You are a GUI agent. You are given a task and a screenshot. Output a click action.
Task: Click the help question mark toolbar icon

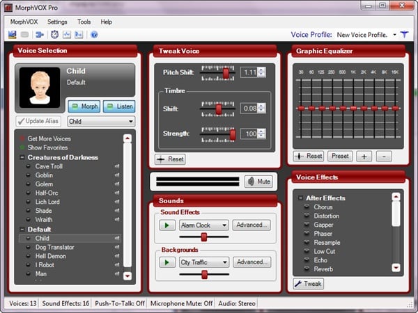(x=94, y=34)
